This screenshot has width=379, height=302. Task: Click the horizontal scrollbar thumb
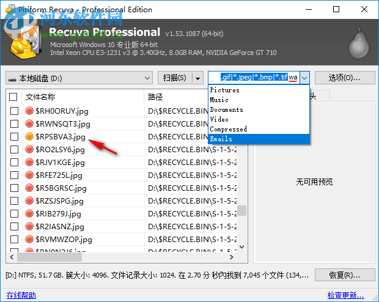click(50, 257)
